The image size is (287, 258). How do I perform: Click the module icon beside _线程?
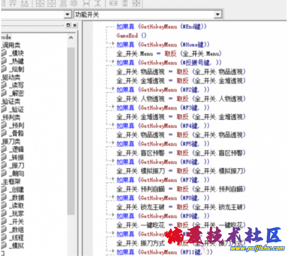coord(4,237)
